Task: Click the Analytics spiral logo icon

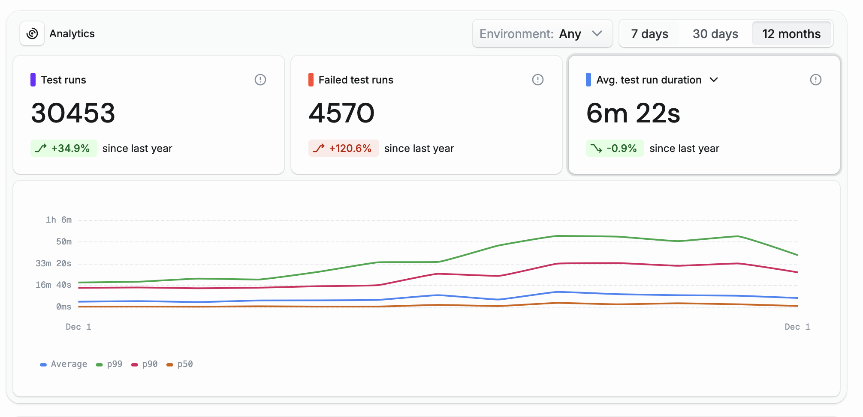Action: tap(32, 33)
